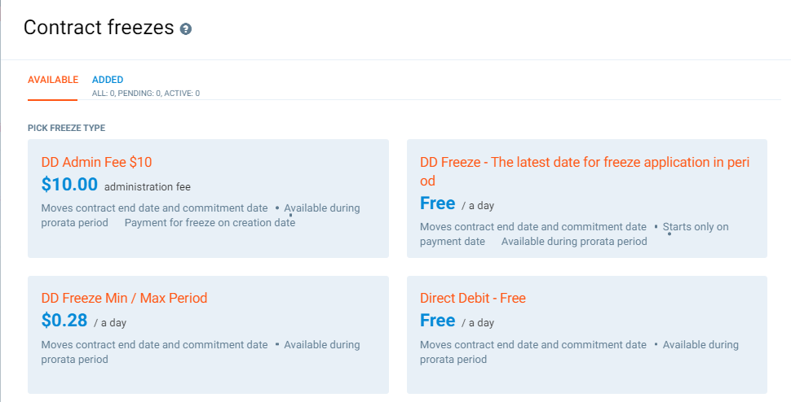Click 'Free' price on the DD Freeze latest date card
Screen dimensions: 791x402
tap(437, 203)
